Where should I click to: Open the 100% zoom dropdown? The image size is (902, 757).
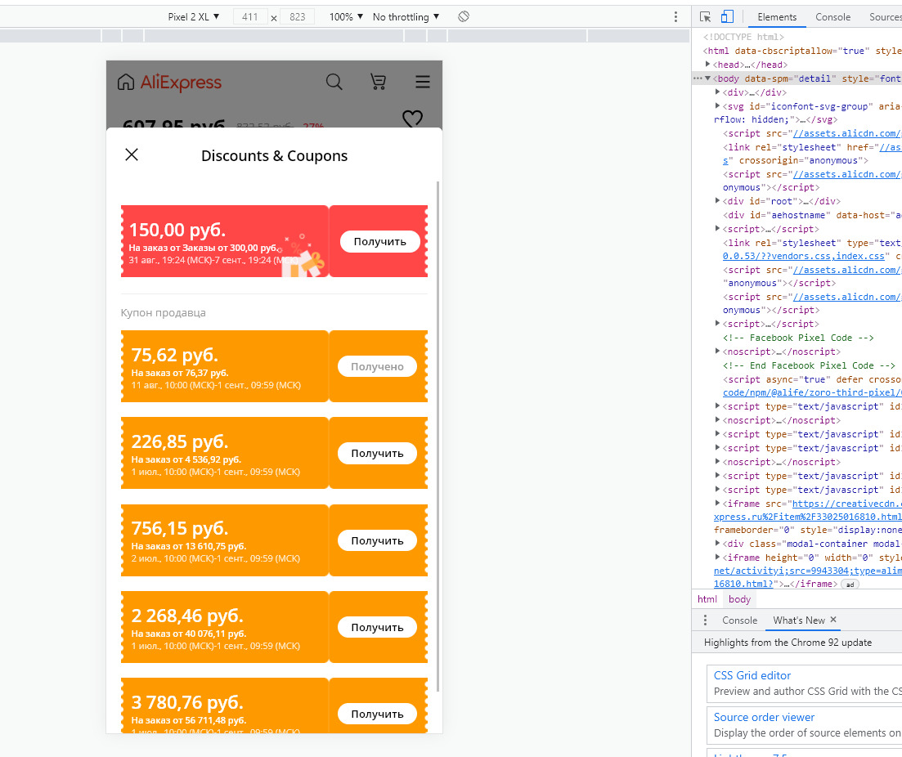pos(346,16)
